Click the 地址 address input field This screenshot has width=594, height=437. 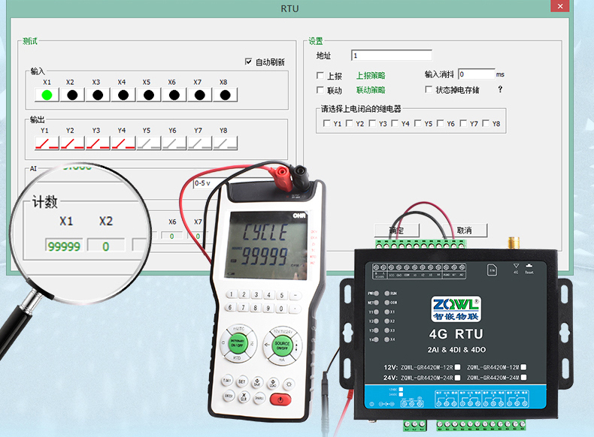(391, 56)
